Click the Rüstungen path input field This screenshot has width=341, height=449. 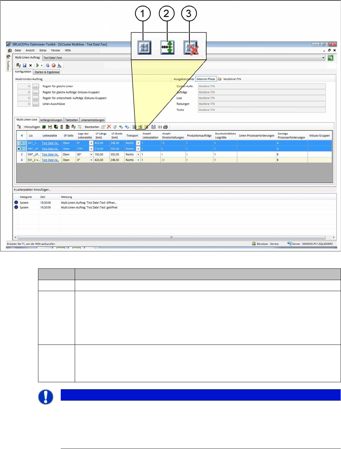click(262, 104)
